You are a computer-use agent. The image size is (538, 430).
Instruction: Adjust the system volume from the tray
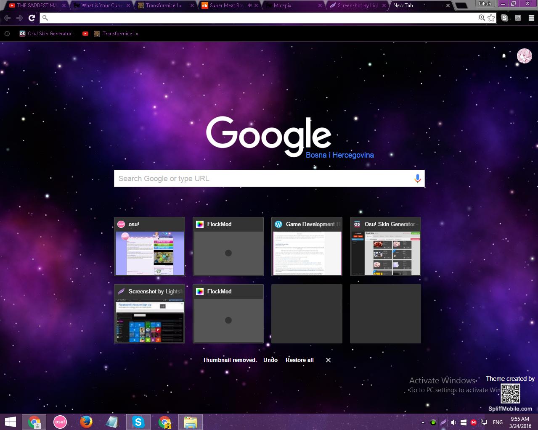click(x=453, y=422)
